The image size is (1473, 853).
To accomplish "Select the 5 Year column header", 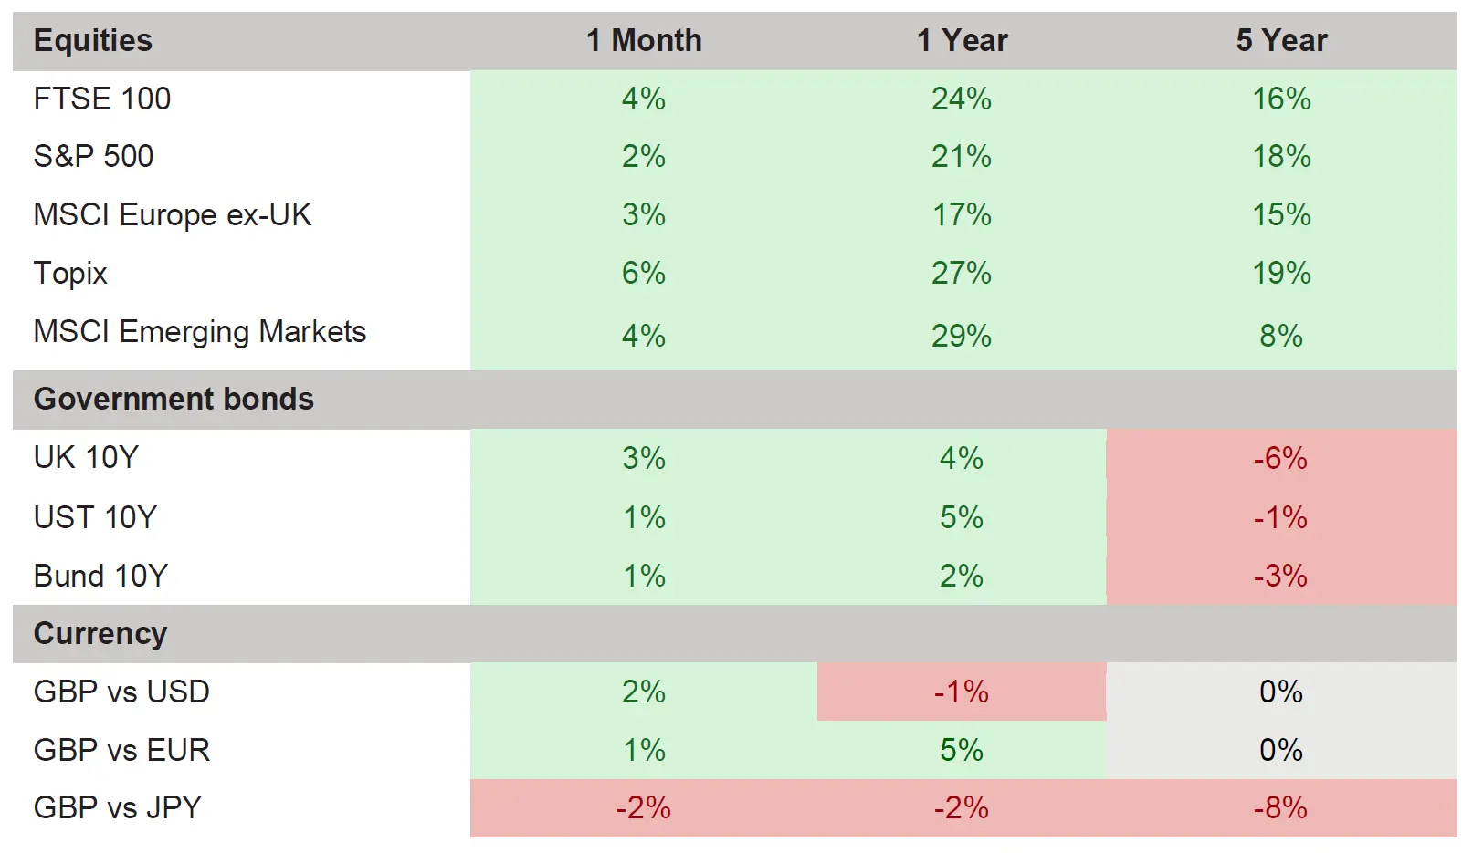I will (1281, 41).
